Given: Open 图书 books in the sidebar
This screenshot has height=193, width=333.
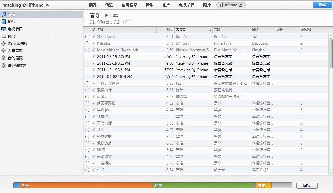Looking at the screenshot, I should pos(11,36).
